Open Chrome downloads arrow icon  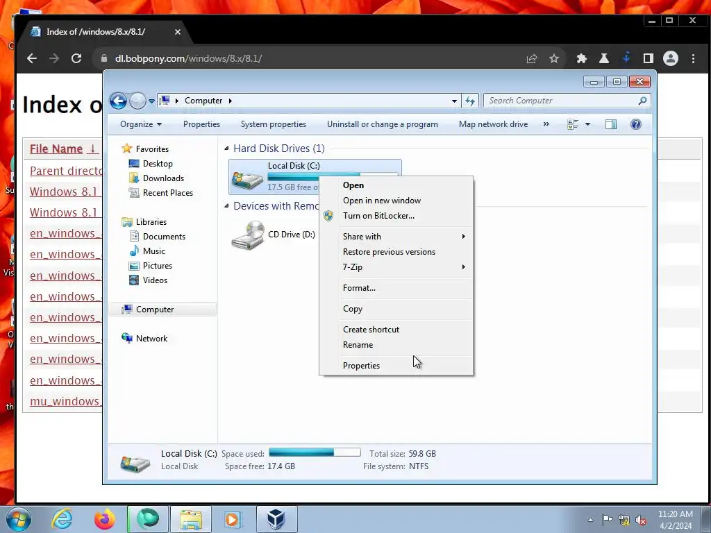coord(626,58)
